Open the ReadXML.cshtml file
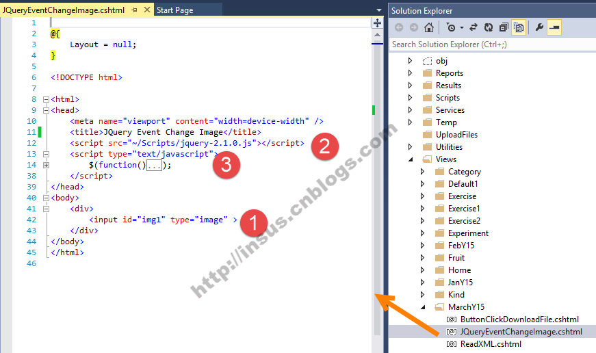This screenshot has width=596, height=353. pyautogui.click(x=491, y=344)
